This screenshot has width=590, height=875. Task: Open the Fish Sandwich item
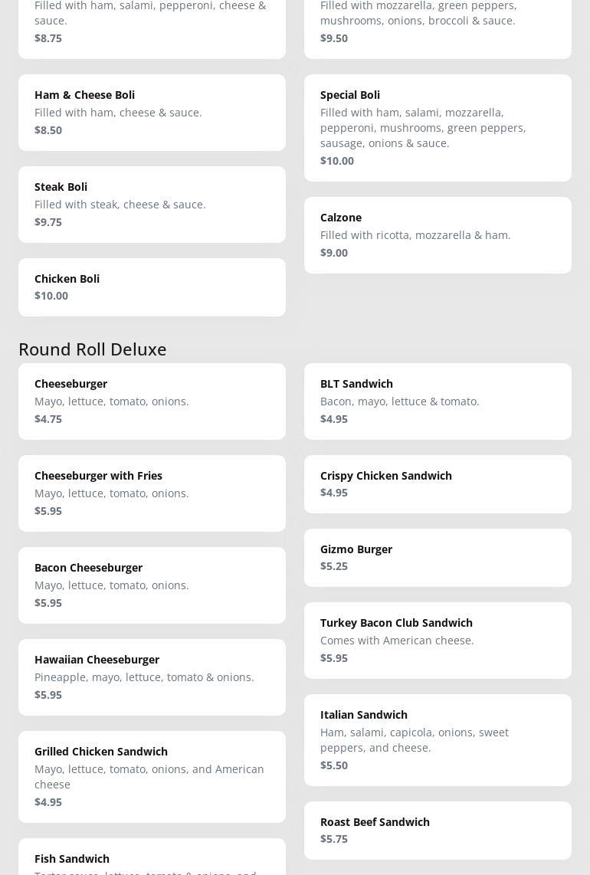(x=152, y=860)
